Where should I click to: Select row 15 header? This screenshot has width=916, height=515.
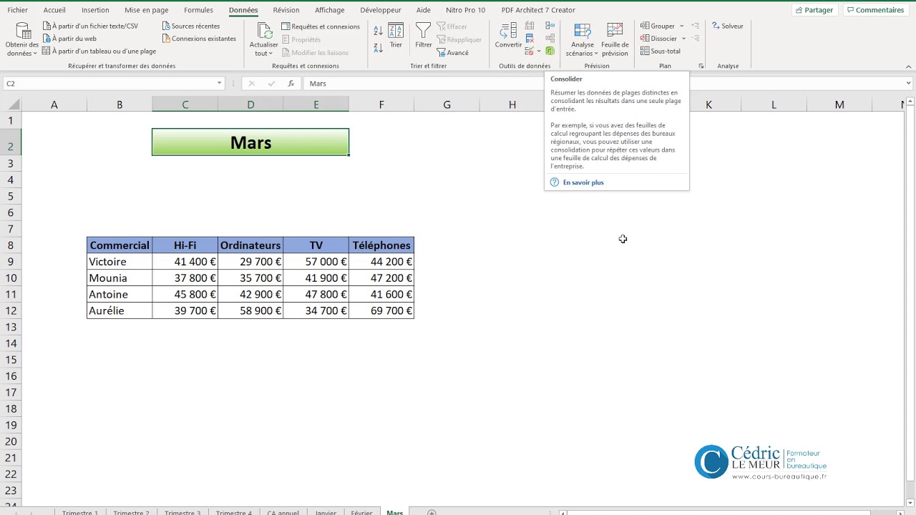11,360
